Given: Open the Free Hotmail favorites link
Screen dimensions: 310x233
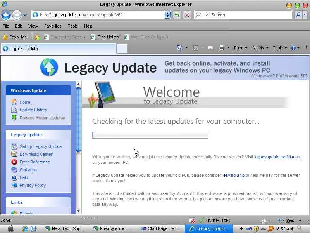Looking at the screenshot, I should coord(105,37).
